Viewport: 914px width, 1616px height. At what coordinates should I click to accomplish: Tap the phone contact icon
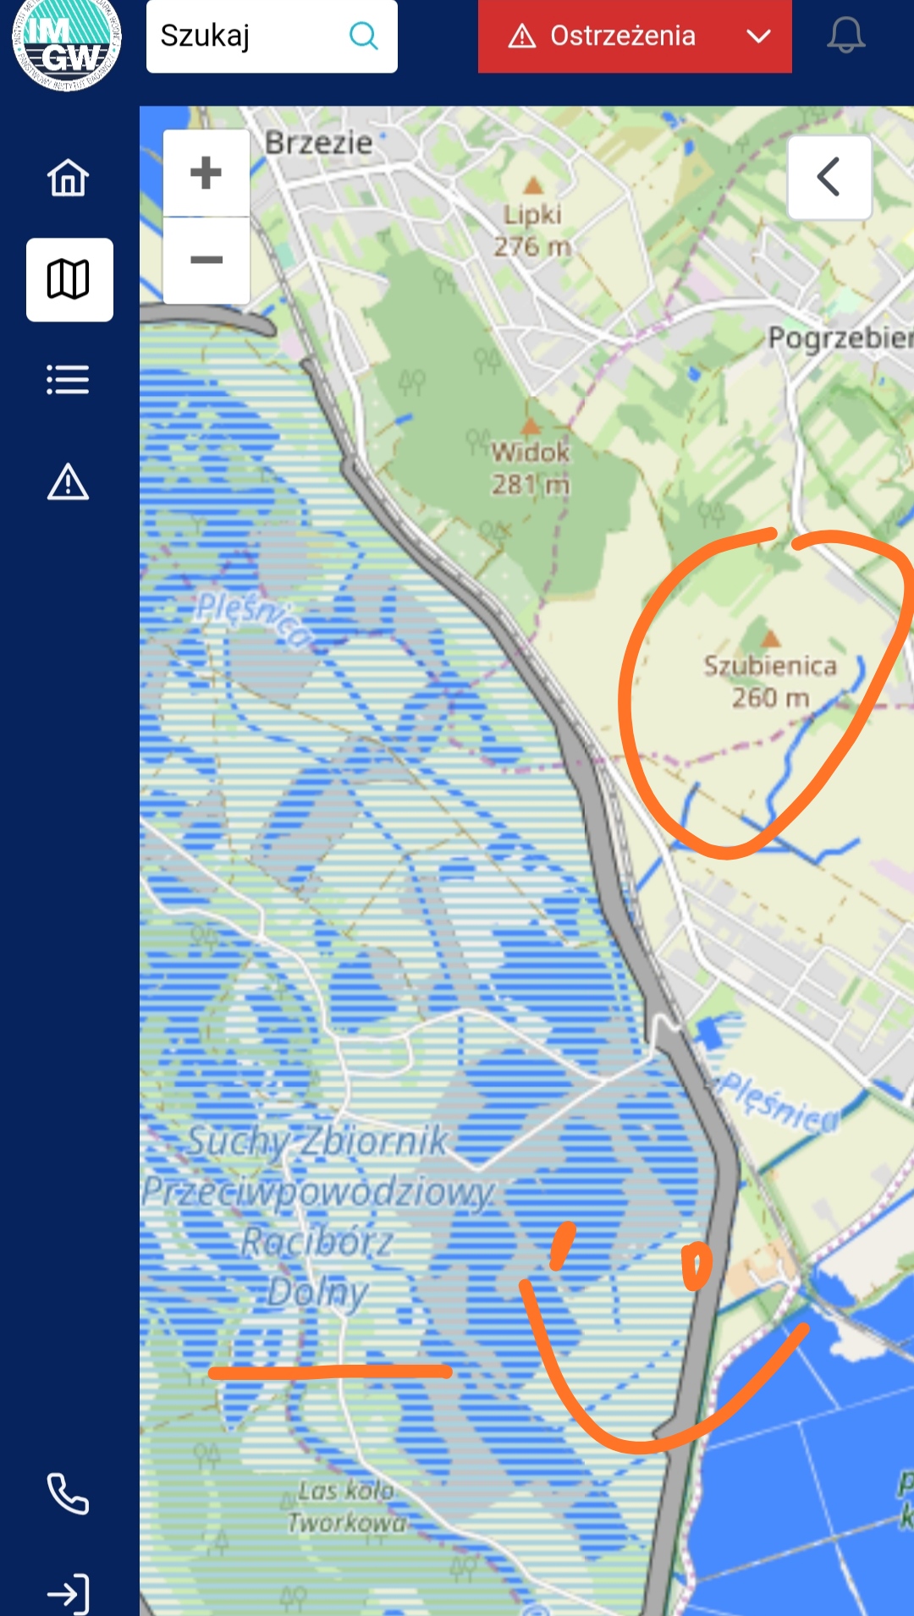(68, 1493)
